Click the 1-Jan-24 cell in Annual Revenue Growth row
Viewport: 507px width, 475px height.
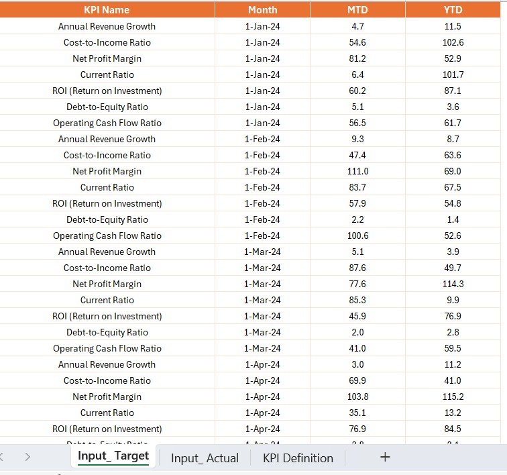tap(263, 26)
